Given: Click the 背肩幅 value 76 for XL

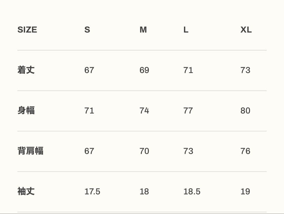Looking at the screenshot, I should (x=245, y=151).
